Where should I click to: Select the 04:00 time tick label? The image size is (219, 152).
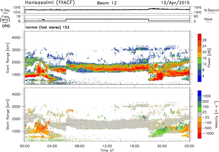[x=52, y=146]
